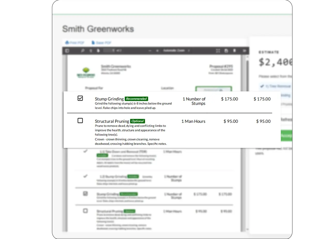This screenshot has width=332, height=239.
Task: Click the PDF toolbar download icon
Action: coord(235,51)
